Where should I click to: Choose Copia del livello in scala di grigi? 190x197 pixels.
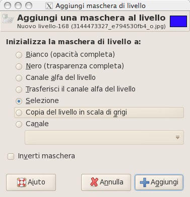pos(99,113)
